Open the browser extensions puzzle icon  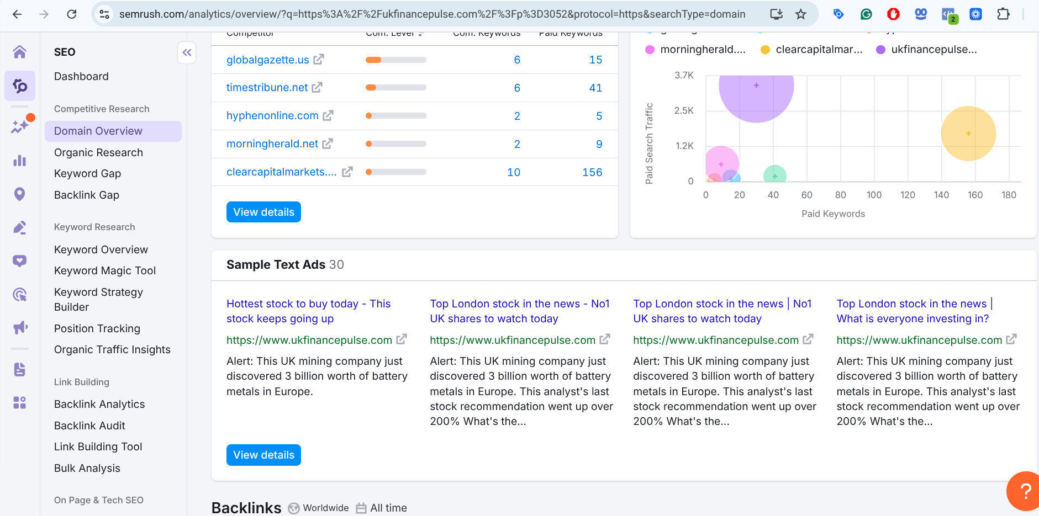pyautogui.click(x=1003, y=14)
